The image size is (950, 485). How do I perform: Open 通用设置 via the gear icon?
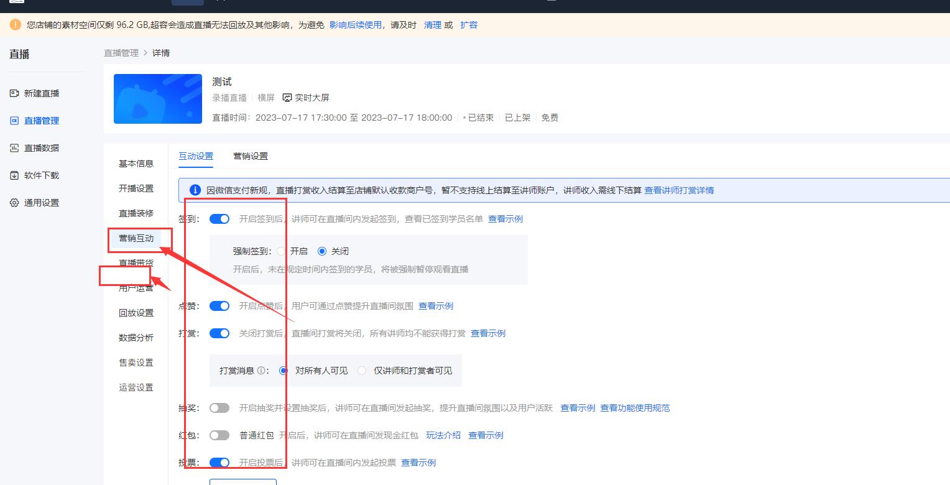pos(14,202)
